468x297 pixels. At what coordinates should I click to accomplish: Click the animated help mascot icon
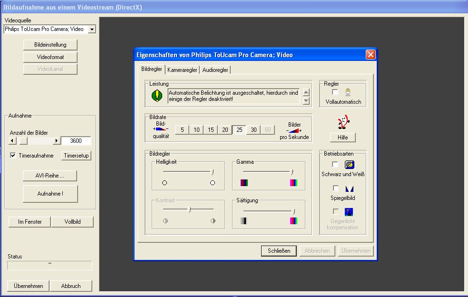[x=343, y=122]
